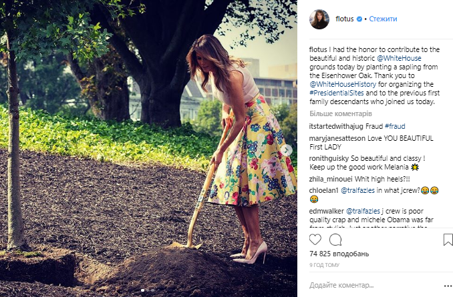The width and height of the screenshot is (453, 297).
Task: Open flotus username in post header
Action: click(x=345, y=20)
